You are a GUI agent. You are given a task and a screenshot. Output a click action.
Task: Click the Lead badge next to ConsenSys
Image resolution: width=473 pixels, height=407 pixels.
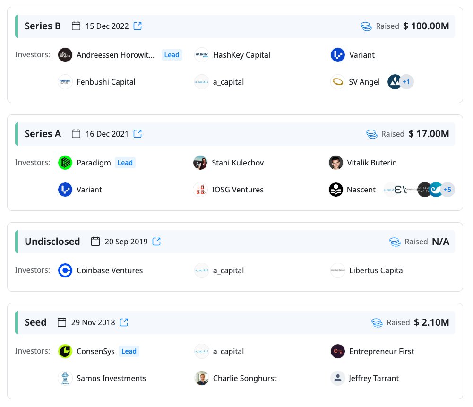pyautogui.click(x=129, y=351)
